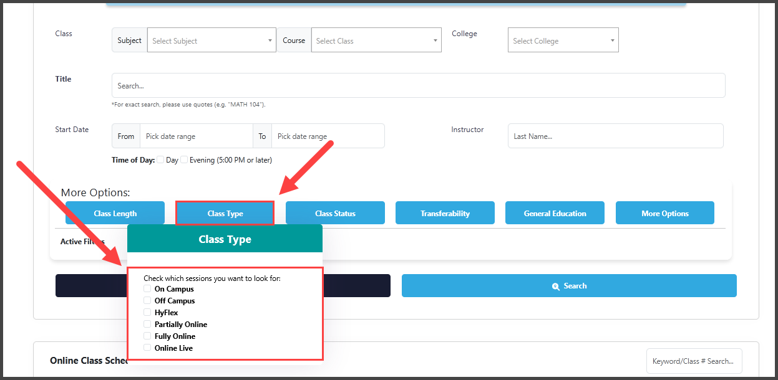Expand the Select College dropdown
The width and height of the screenshot is (778, 380).
562,39
